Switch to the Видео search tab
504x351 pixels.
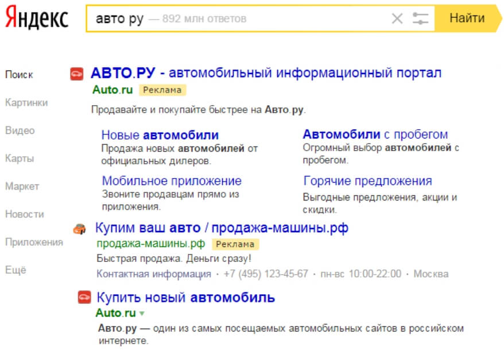click(x=20, y=130)
